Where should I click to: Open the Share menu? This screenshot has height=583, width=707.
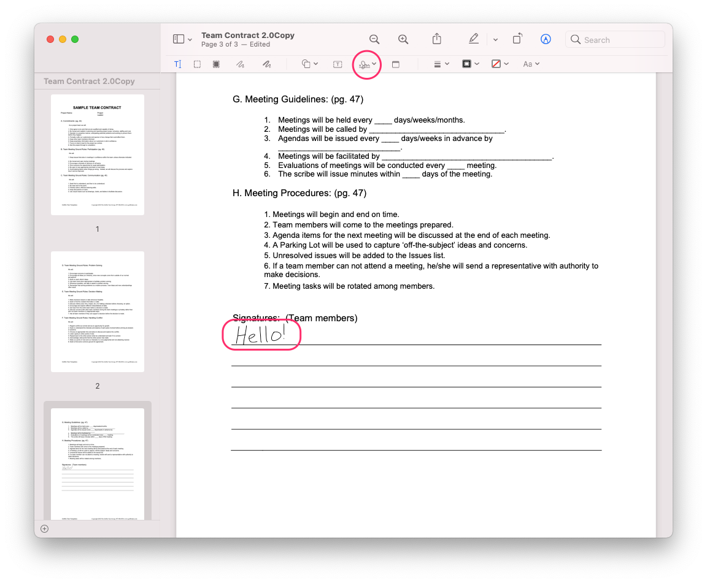coord(436,39)
